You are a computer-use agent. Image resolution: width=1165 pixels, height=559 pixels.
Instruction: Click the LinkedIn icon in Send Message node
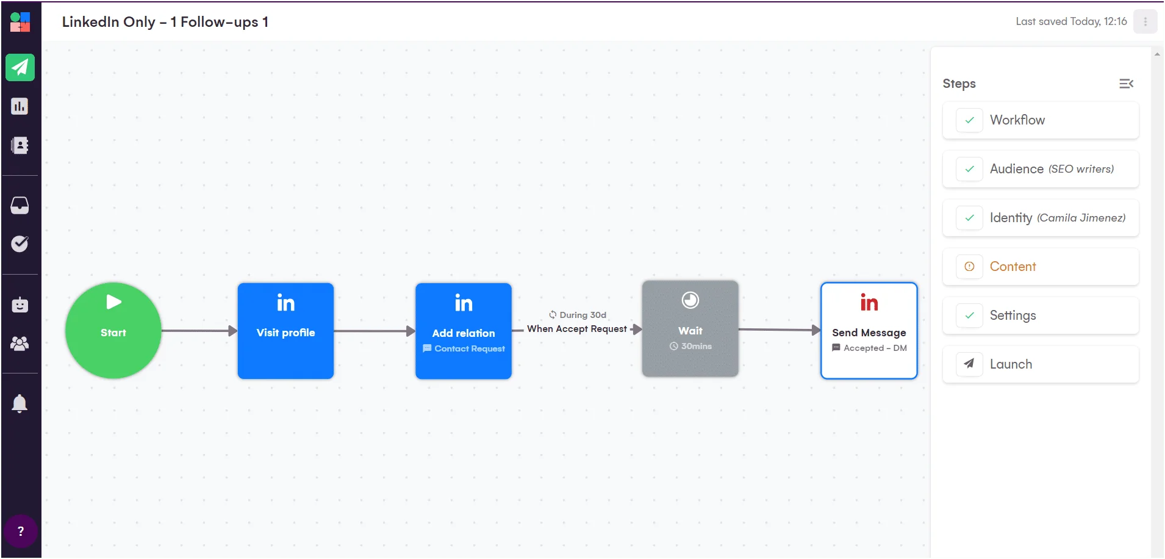coord(869,302)
